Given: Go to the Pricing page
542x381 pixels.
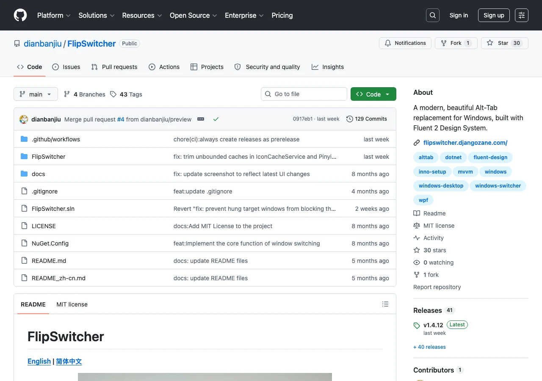Looking at the screenshot, I should (282, 15).
